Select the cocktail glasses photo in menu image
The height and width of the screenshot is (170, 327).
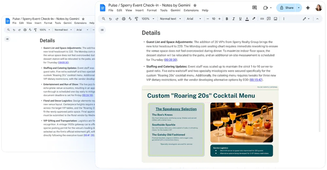click(x=242, y=123)
